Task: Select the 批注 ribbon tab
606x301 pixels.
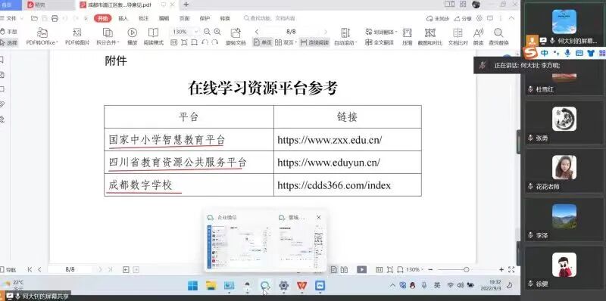Action: tap(143, 18)
